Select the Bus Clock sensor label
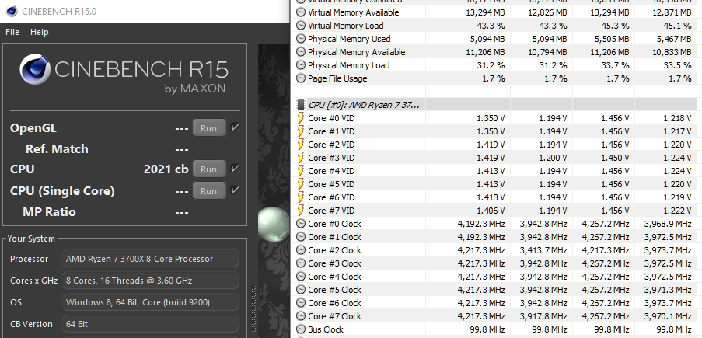This screenshot has width=702, height=338. [326, 329]
